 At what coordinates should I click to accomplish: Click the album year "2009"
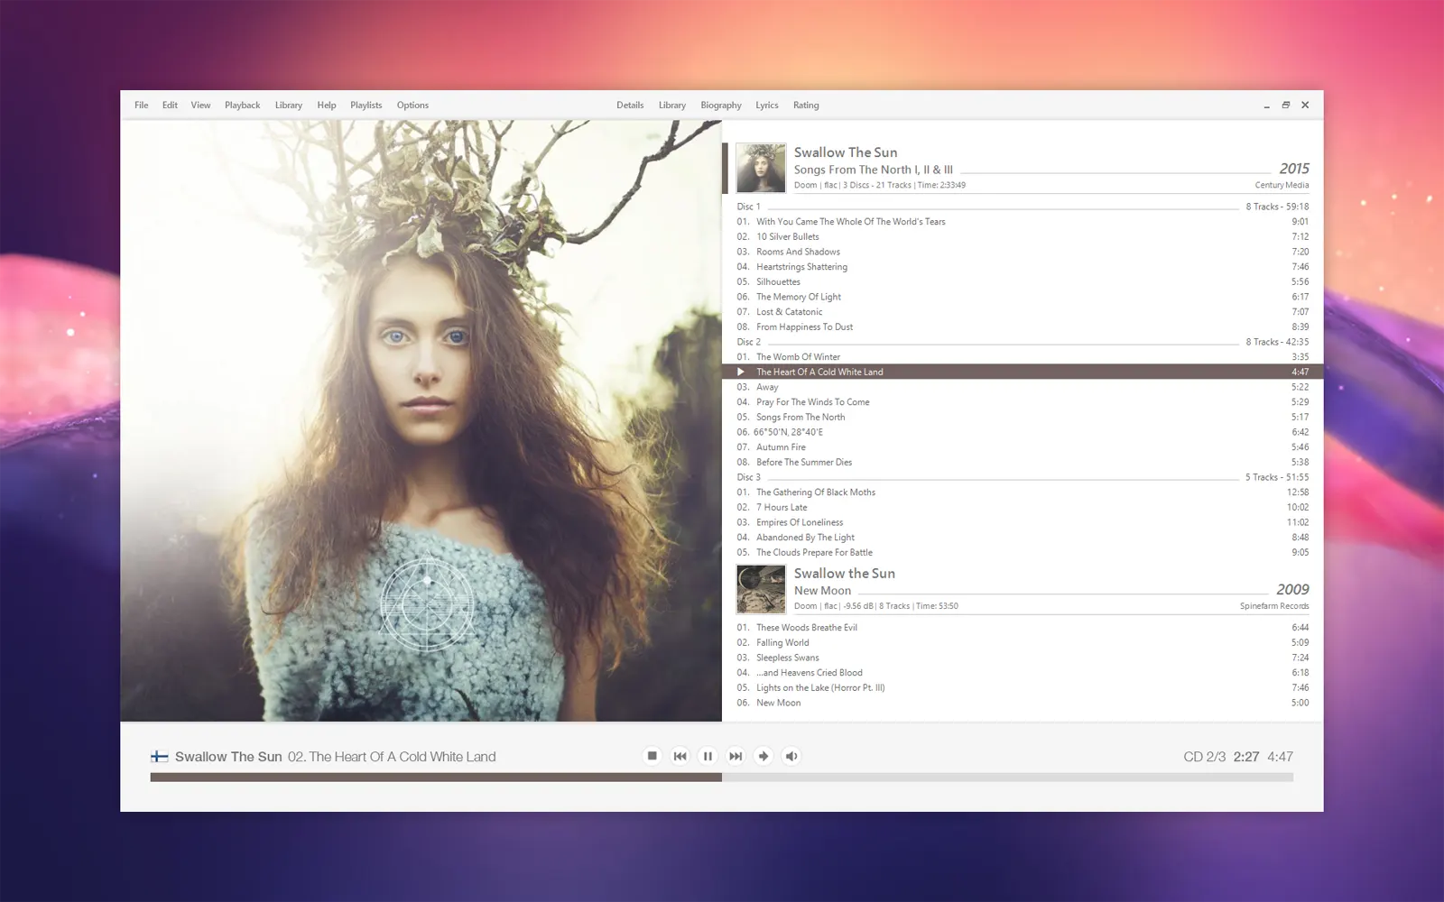(1292, 589)
